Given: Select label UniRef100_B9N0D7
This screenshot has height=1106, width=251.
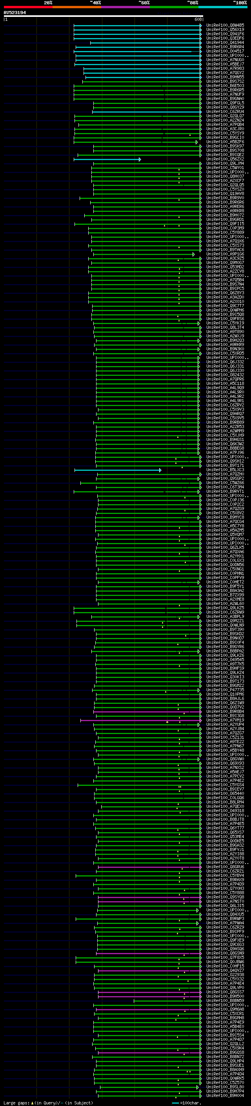Looking at the screenshot, I should (x=225, y=638).
